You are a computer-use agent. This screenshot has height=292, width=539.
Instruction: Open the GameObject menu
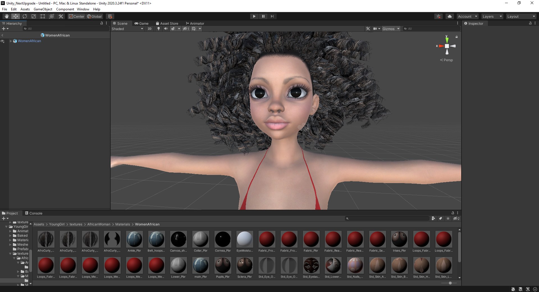43,9
